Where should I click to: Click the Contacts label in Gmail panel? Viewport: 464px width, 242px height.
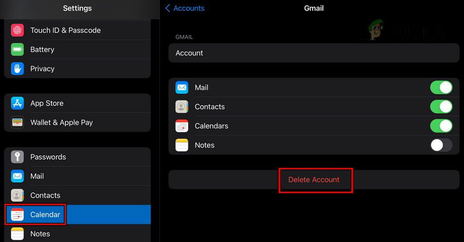210,106
